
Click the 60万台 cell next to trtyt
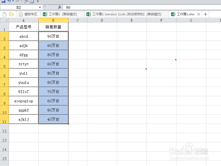[x=53, y=64]
